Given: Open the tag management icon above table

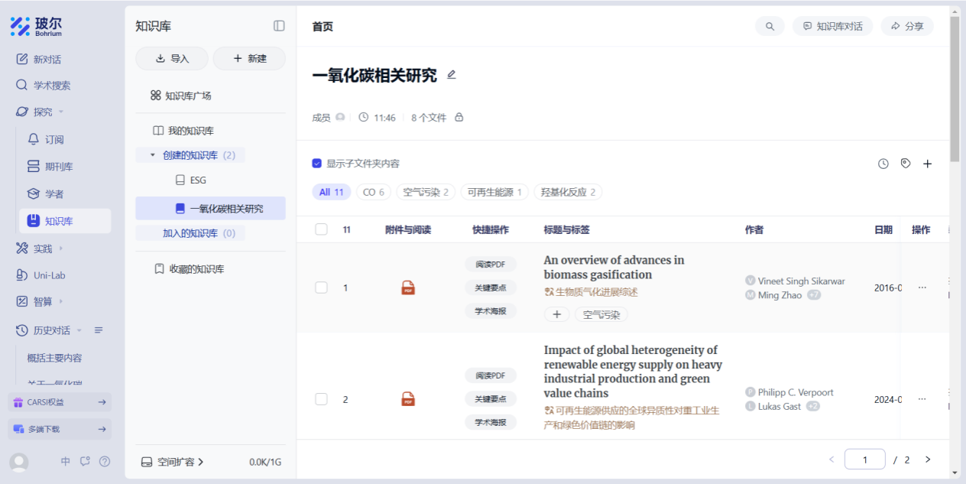Looking at the screenshot, I should click(906, 164).
